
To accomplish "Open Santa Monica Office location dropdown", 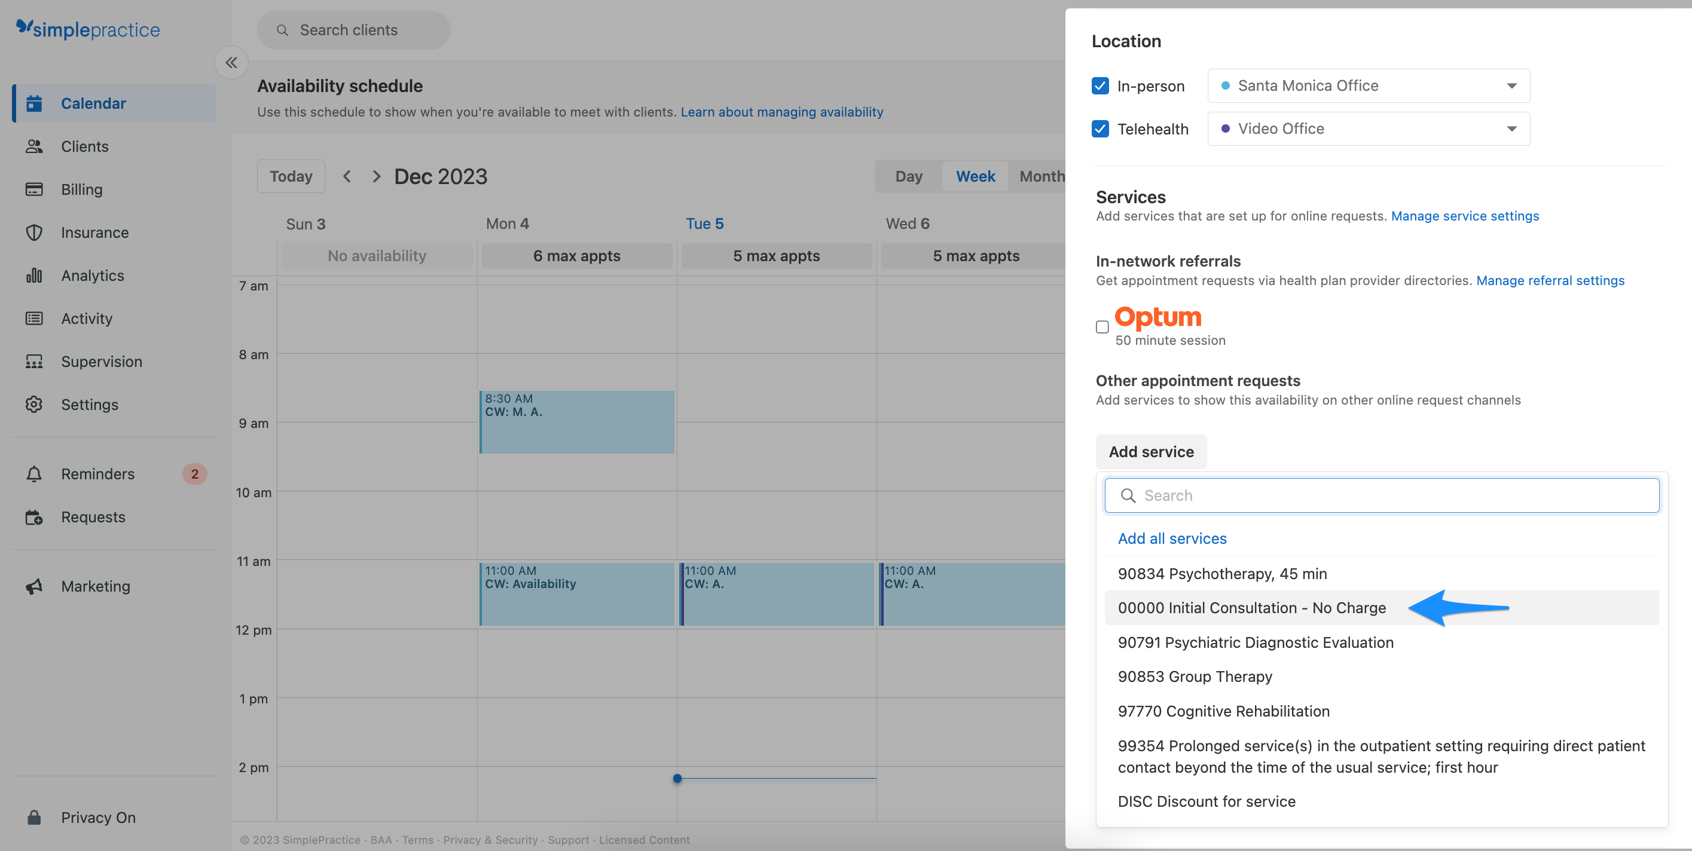I will [1369, 85].
